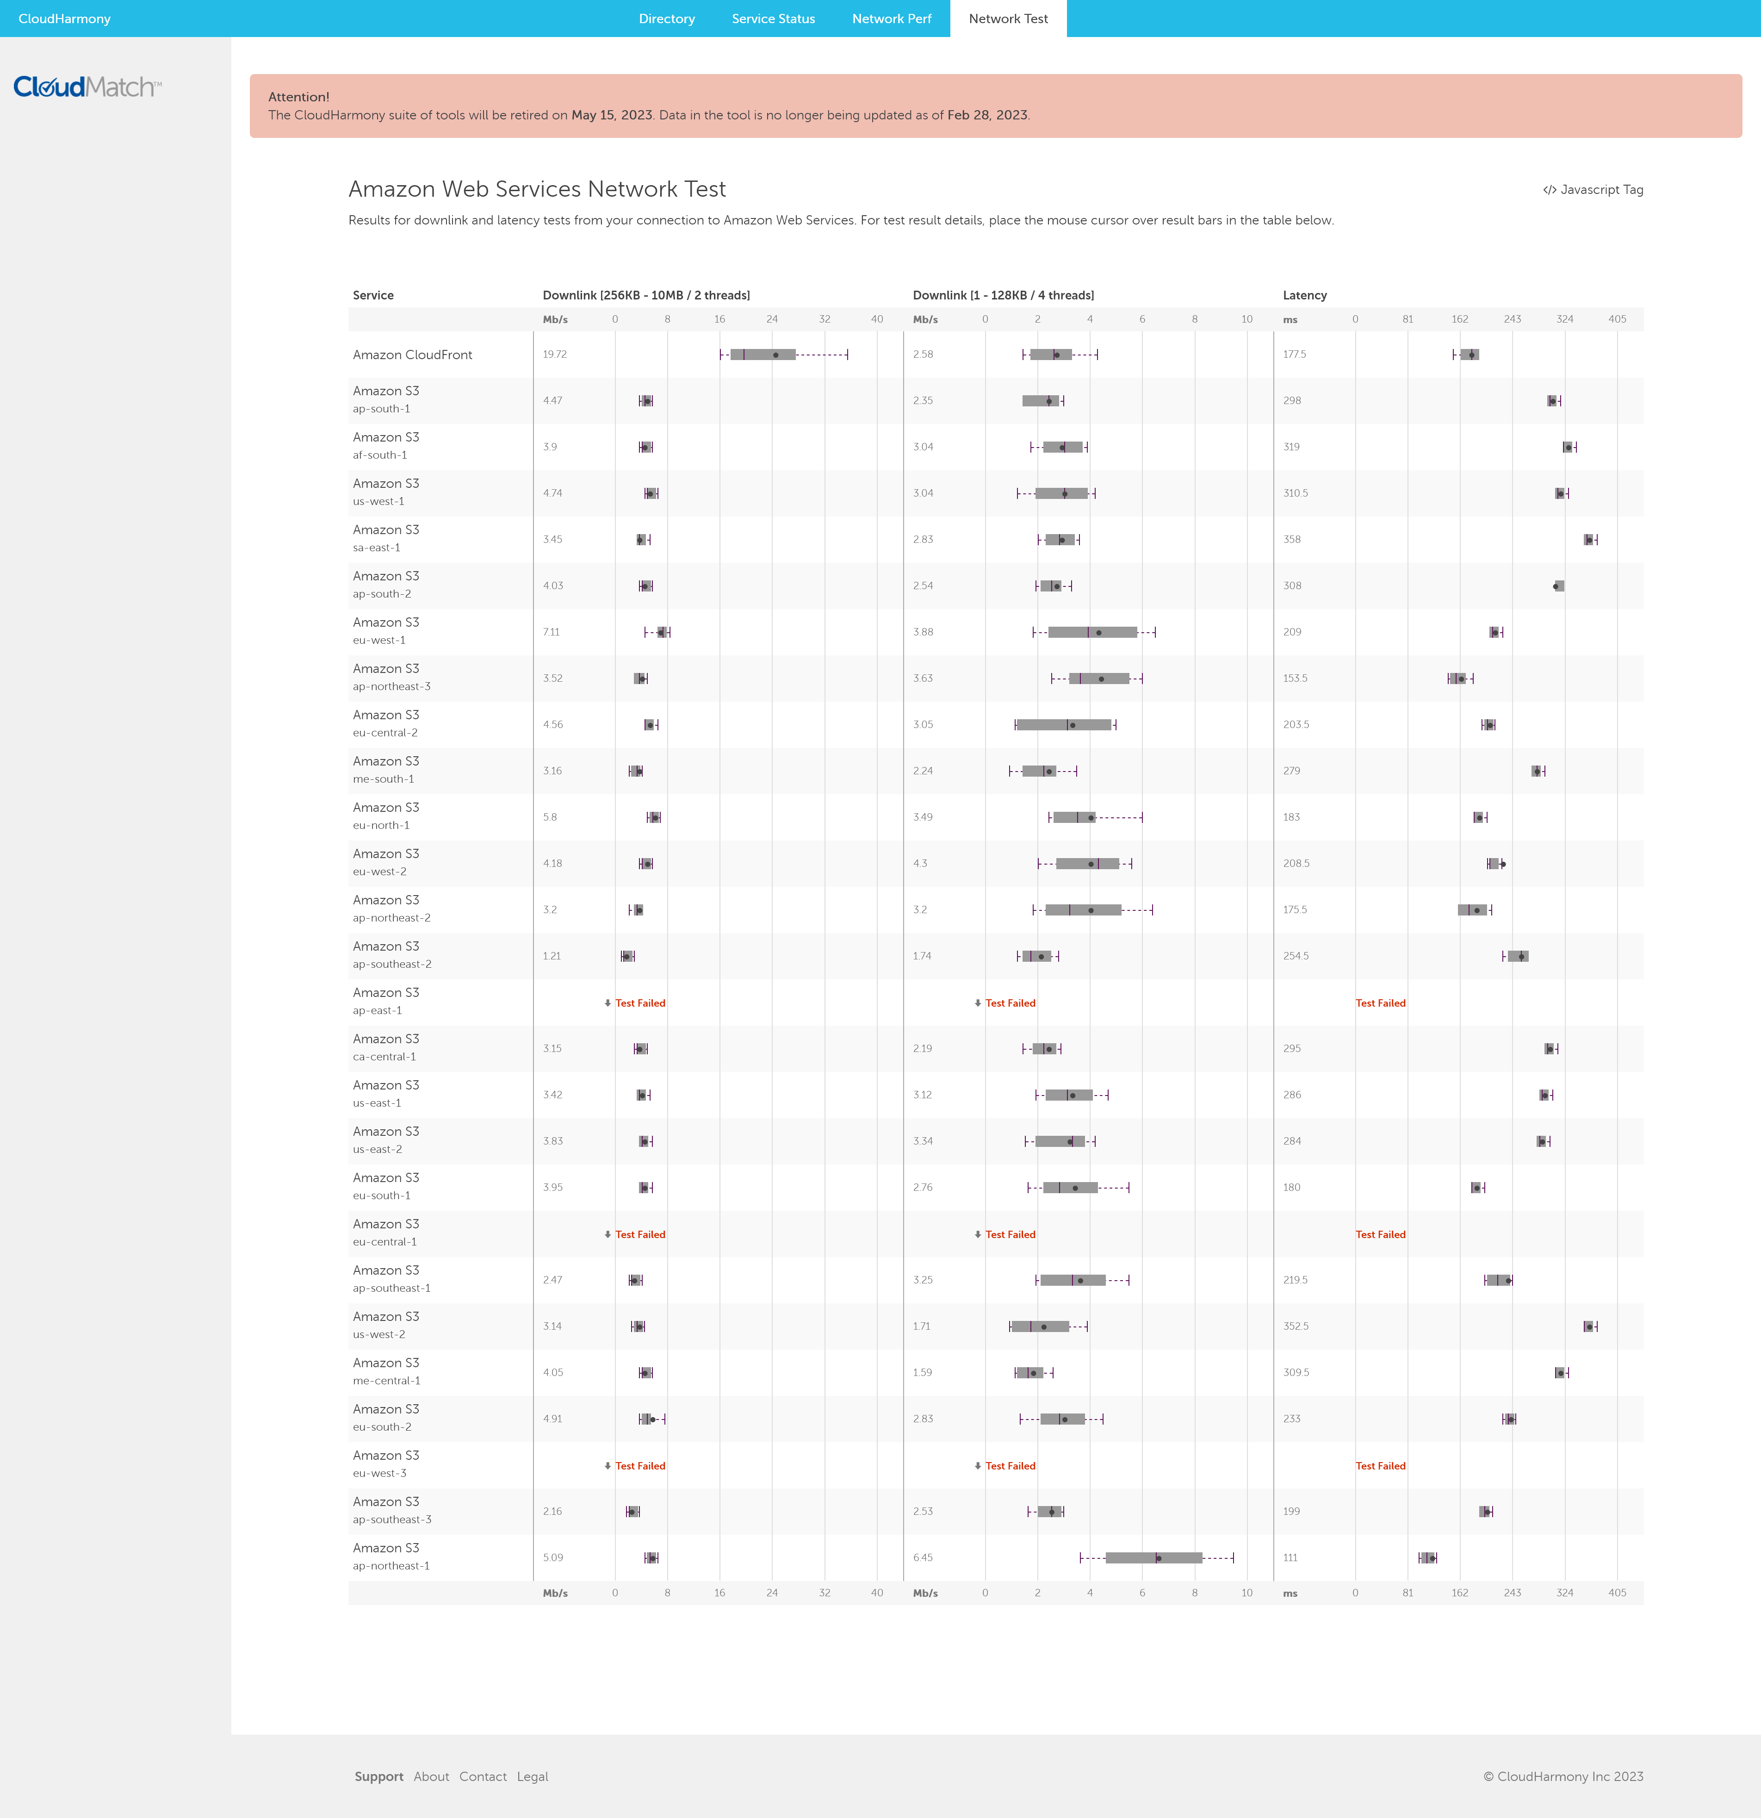The height and width of the screenshot is (1818, 1761).
Task: Open the Javascript Tag link
Action: [1592, 190]
